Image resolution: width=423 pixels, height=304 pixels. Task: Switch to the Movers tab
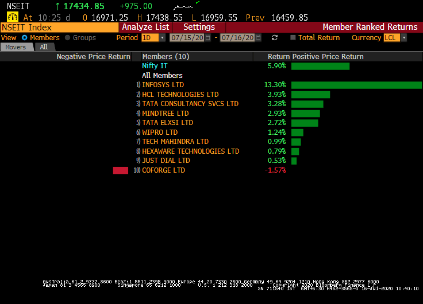(16, 47)
